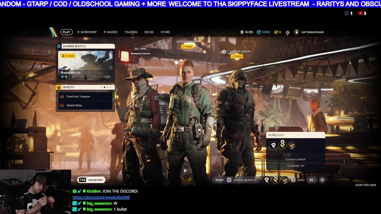
Task: Click the player level badge icon
Action: click(x=296, y=32)
